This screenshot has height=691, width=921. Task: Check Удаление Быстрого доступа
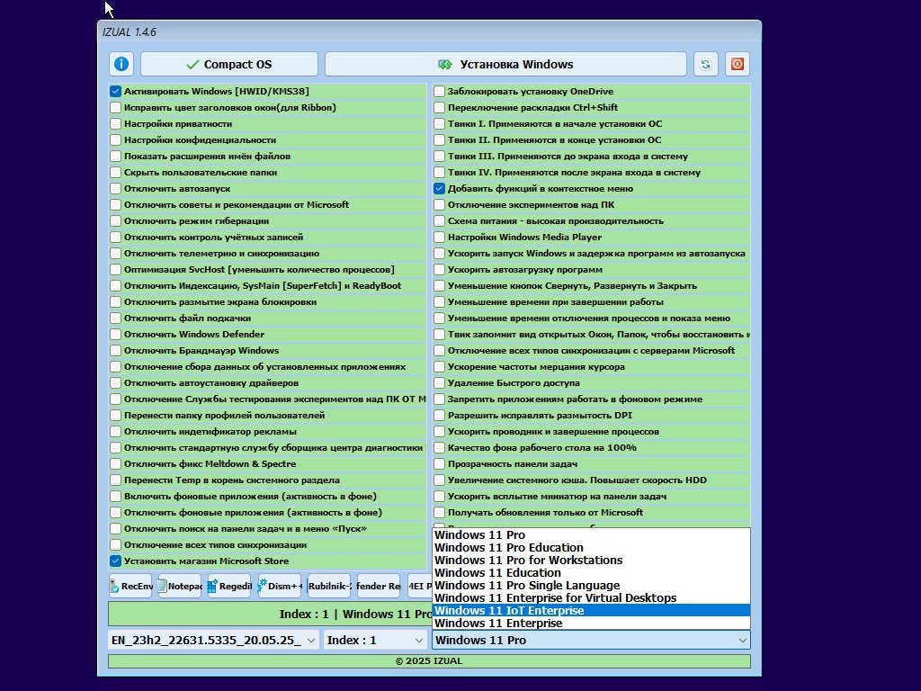[439, 382]
